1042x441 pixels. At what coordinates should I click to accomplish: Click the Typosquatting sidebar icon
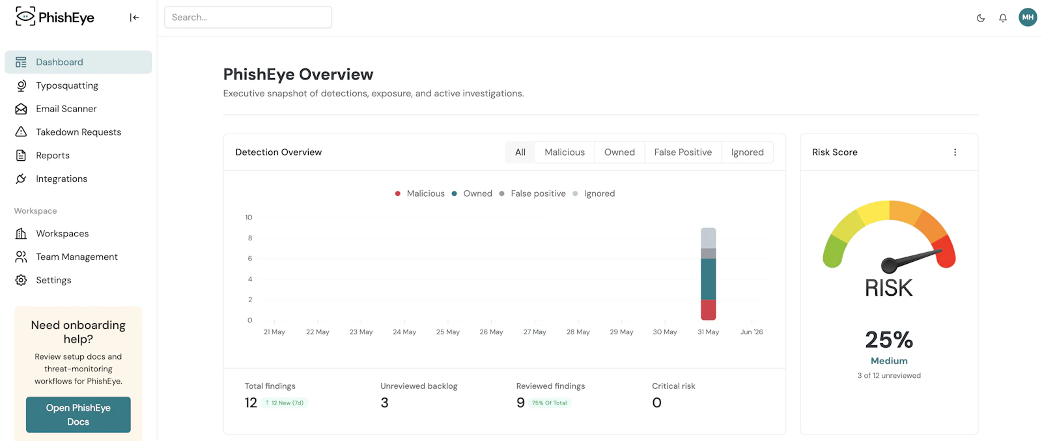coord(21,85)
